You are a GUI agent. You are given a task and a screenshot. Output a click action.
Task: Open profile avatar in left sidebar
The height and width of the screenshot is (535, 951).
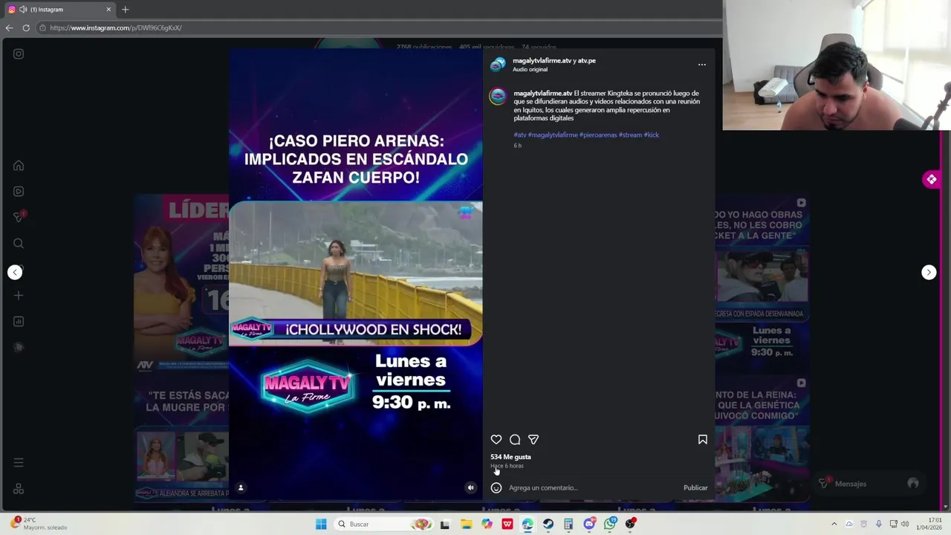coord(19,347)
